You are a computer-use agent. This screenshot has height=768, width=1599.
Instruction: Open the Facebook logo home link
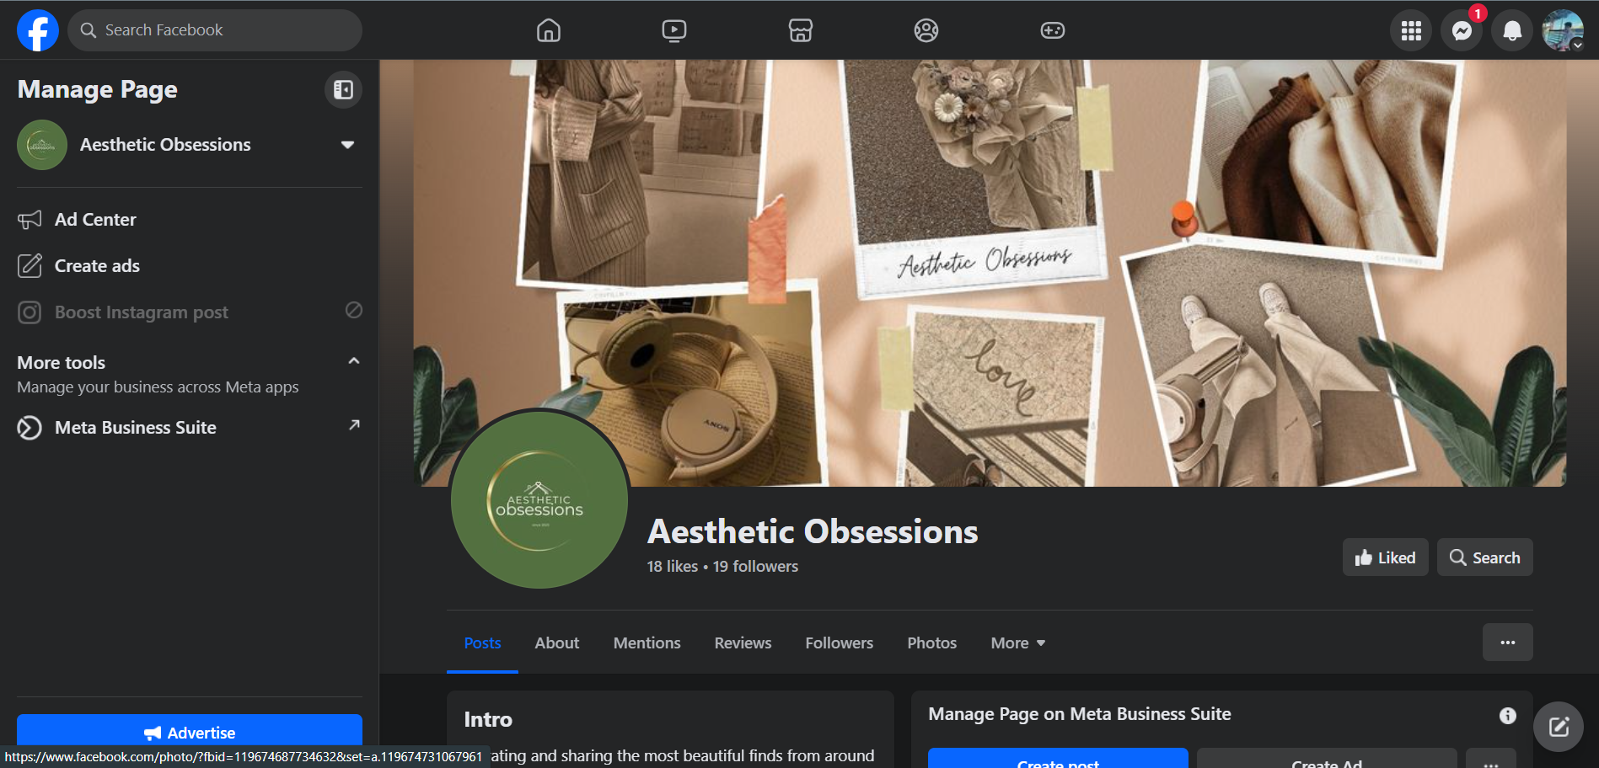pyautogui.click(x=38, y=30)
